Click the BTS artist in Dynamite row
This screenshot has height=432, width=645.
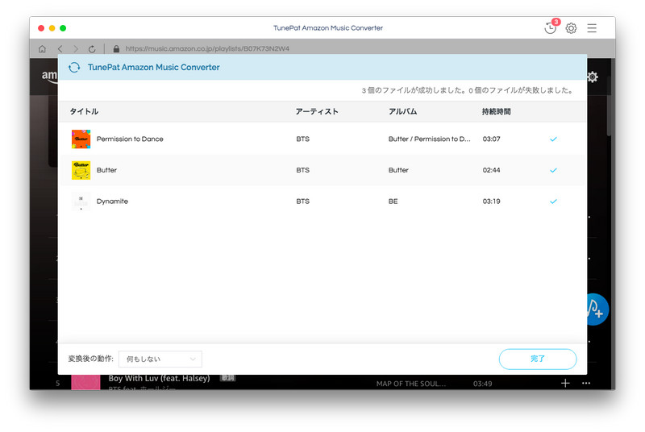pos(303,201)
